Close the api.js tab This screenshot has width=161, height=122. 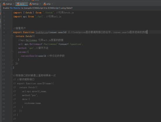click(x=26, y=4)
